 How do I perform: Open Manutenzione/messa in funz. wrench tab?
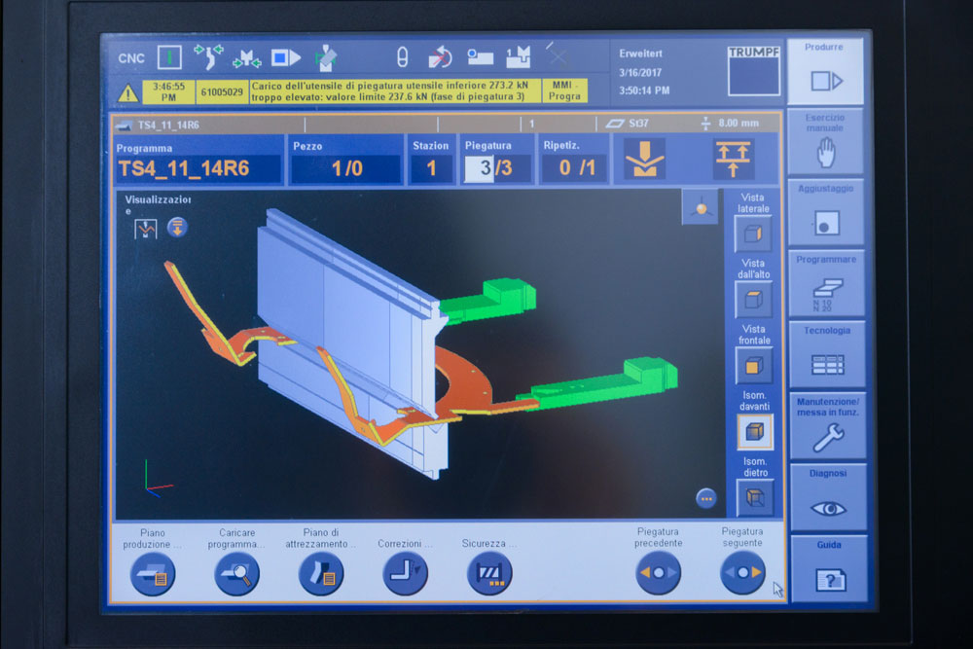tap(828, 426)
